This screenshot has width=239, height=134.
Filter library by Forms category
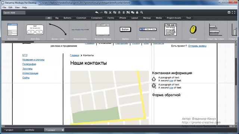click(x=111, y=18)
